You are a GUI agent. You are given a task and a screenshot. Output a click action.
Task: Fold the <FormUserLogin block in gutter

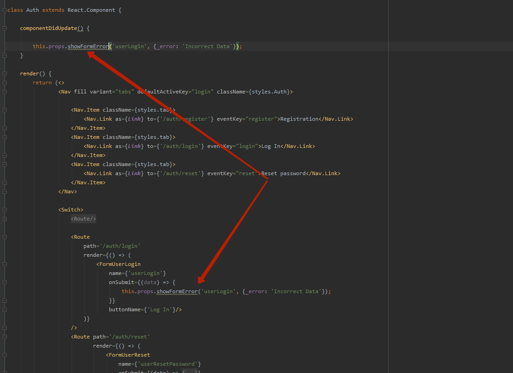tap(5, 264)
